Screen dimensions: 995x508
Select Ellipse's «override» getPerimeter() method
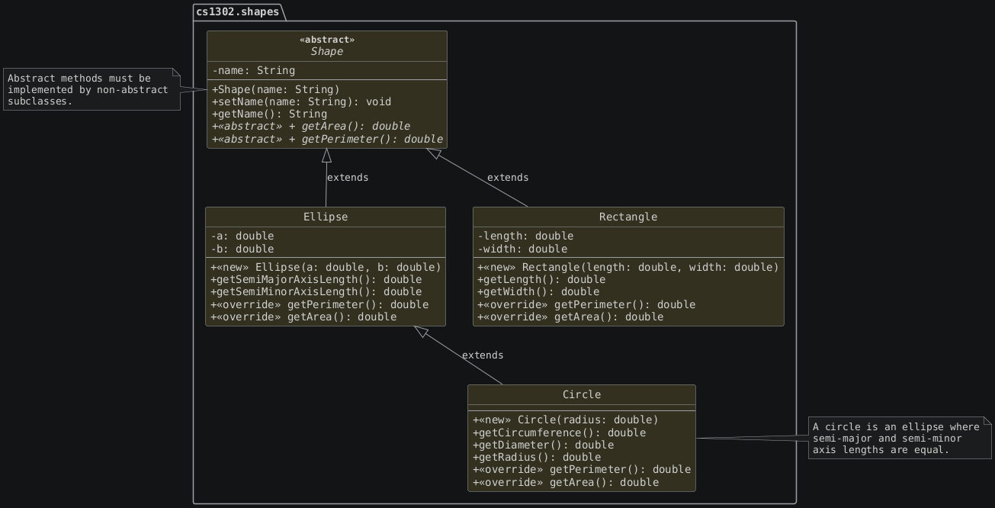[x=319, y=304]
